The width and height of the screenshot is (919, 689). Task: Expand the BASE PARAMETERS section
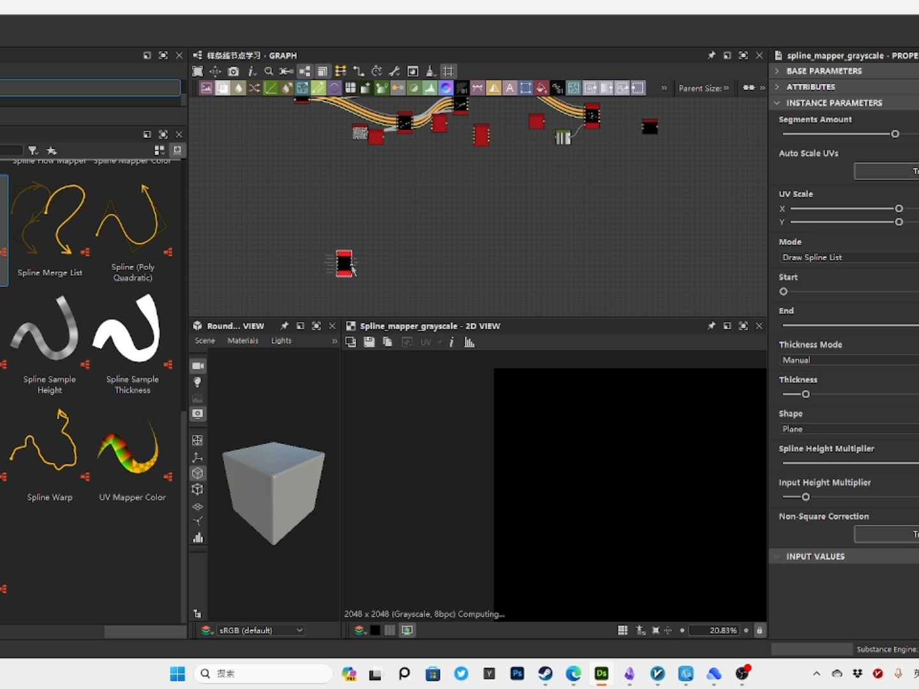click(x=777, y=71)
